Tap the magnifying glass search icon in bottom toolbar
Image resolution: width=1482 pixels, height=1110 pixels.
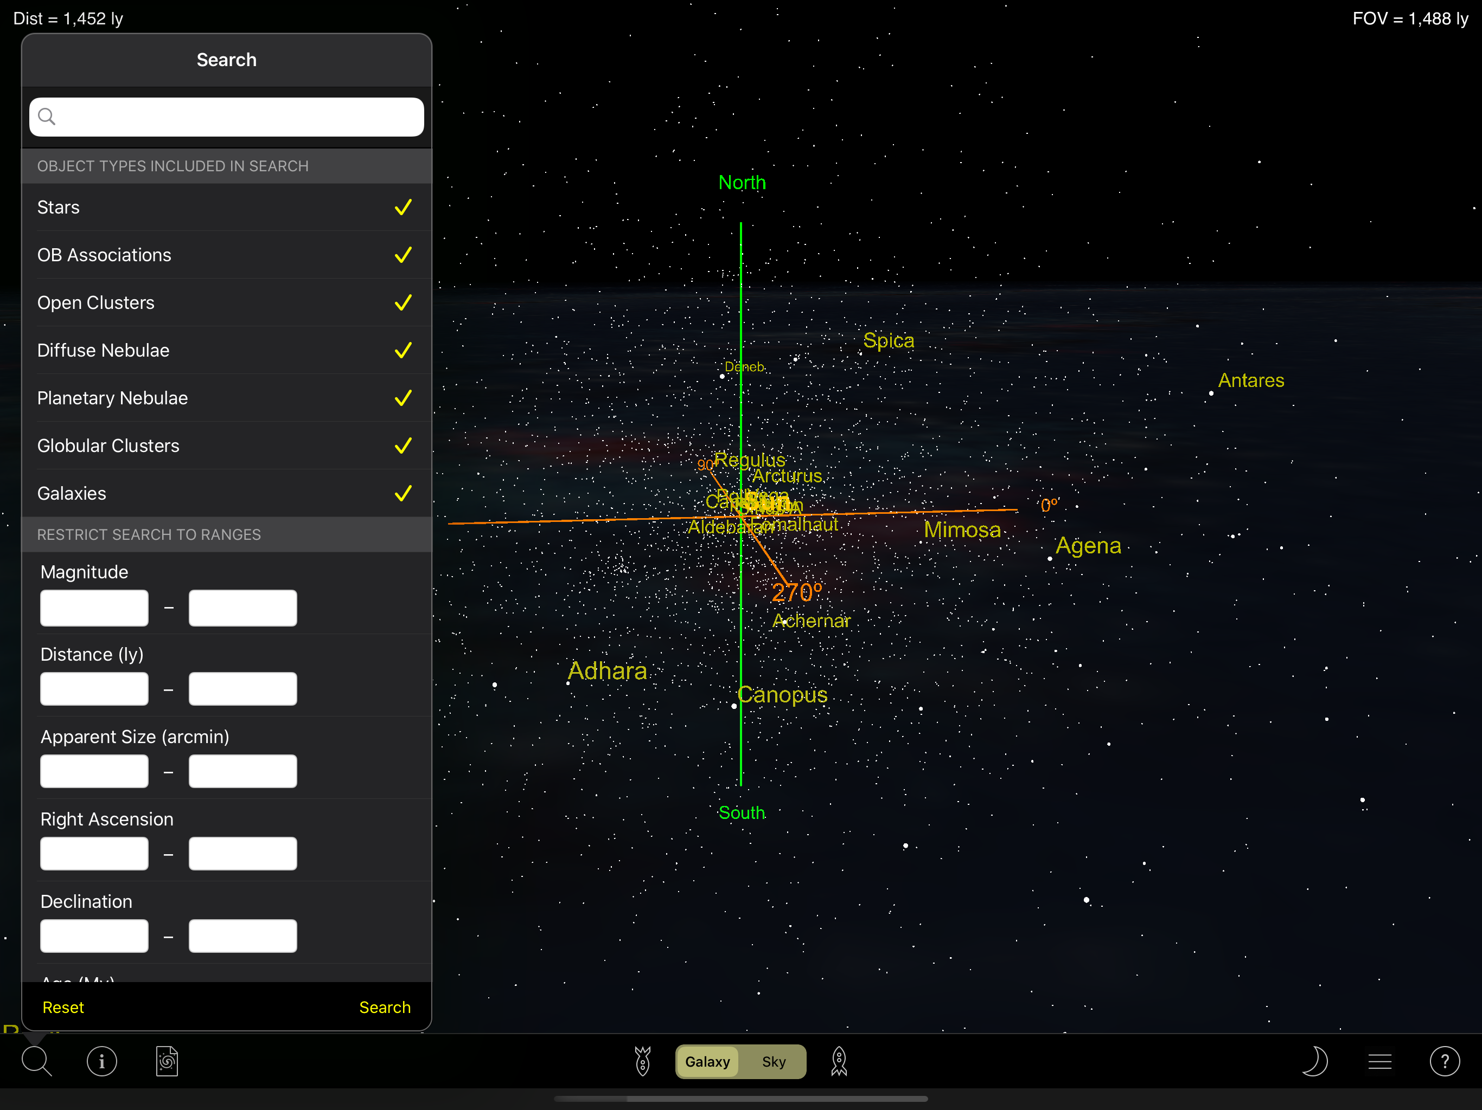tap(36, 1061)
